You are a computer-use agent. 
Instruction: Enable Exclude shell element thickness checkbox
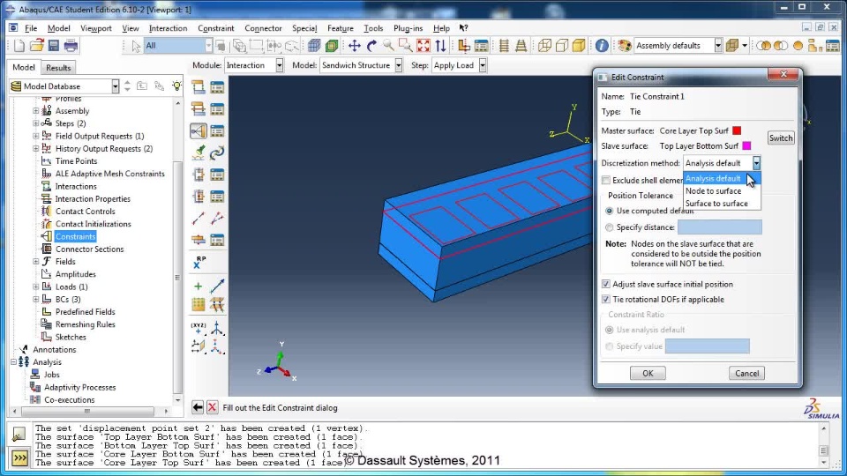coord(606,180)
